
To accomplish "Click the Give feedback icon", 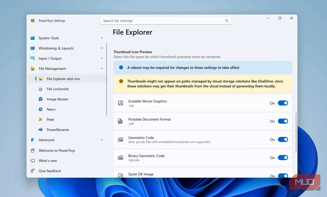I will pos(33,171).
